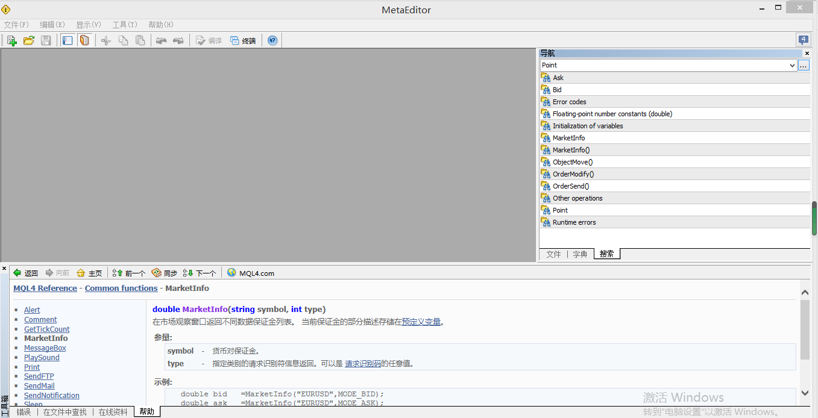
Task: Close the toolbox panel with its x
Action: [4, 268]
